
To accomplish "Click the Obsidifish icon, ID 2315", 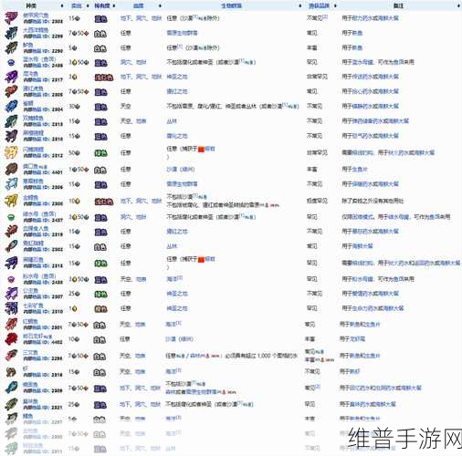I will [x=11, y=263].
